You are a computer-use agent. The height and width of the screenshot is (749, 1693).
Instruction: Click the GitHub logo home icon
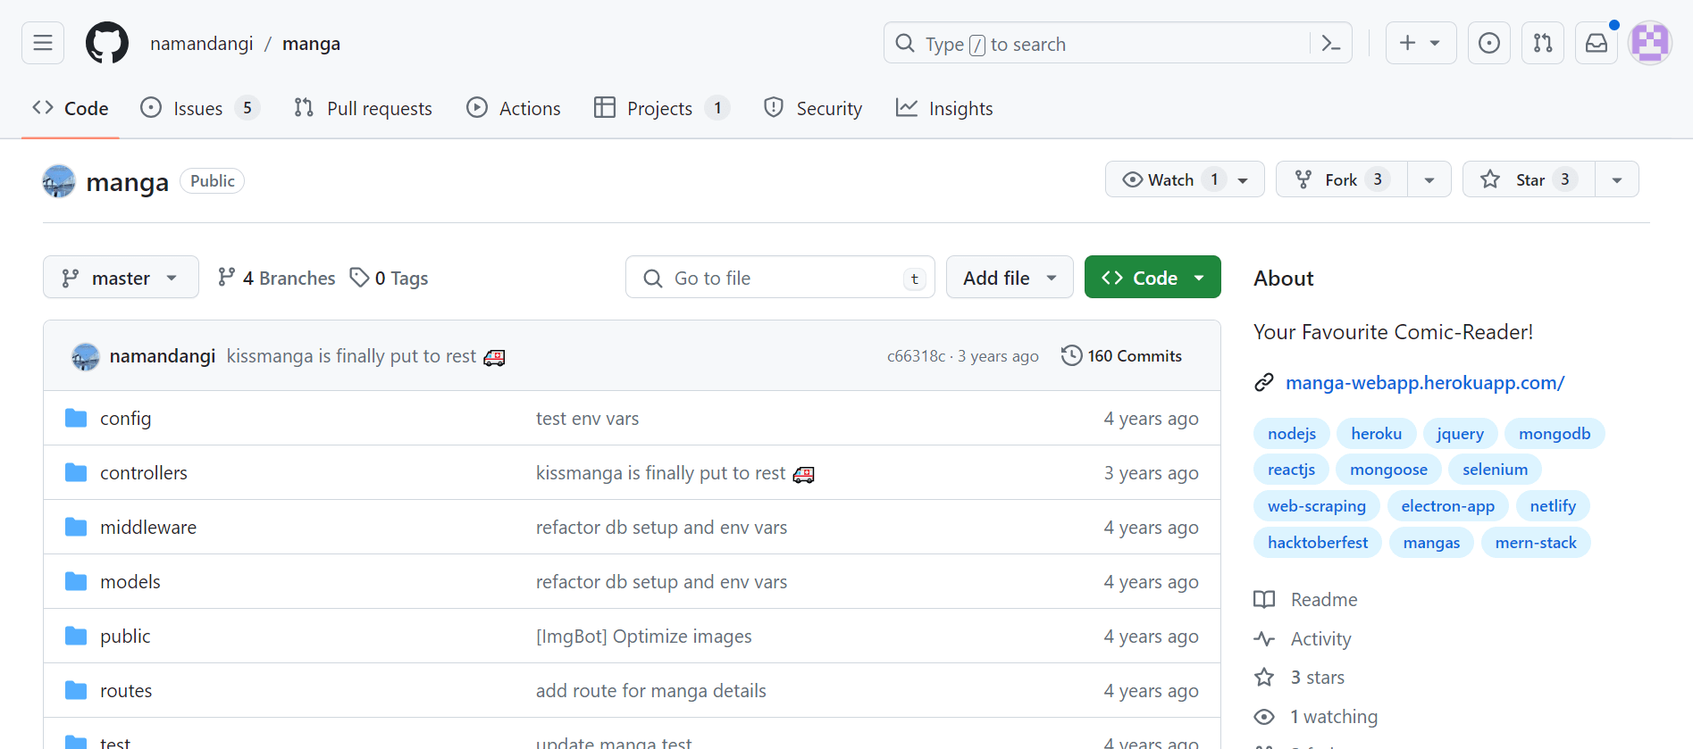(107, 43)
